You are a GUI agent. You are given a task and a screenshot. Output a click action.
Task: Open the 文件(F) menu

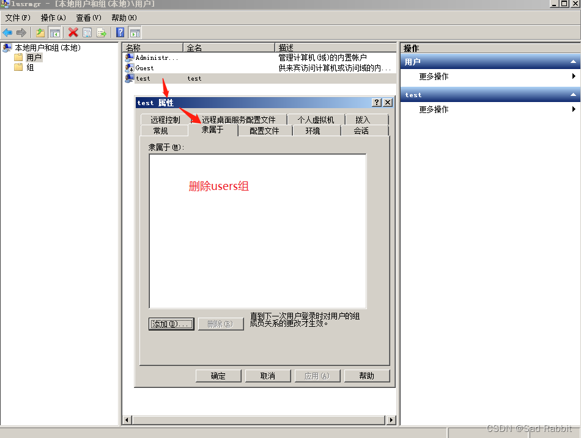[x=17, y=18]
